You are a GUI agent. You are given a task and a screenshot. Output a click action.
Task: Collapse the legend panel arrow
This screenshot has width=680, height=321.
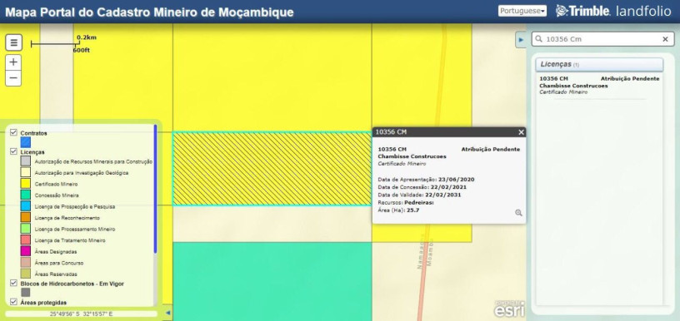168,313
